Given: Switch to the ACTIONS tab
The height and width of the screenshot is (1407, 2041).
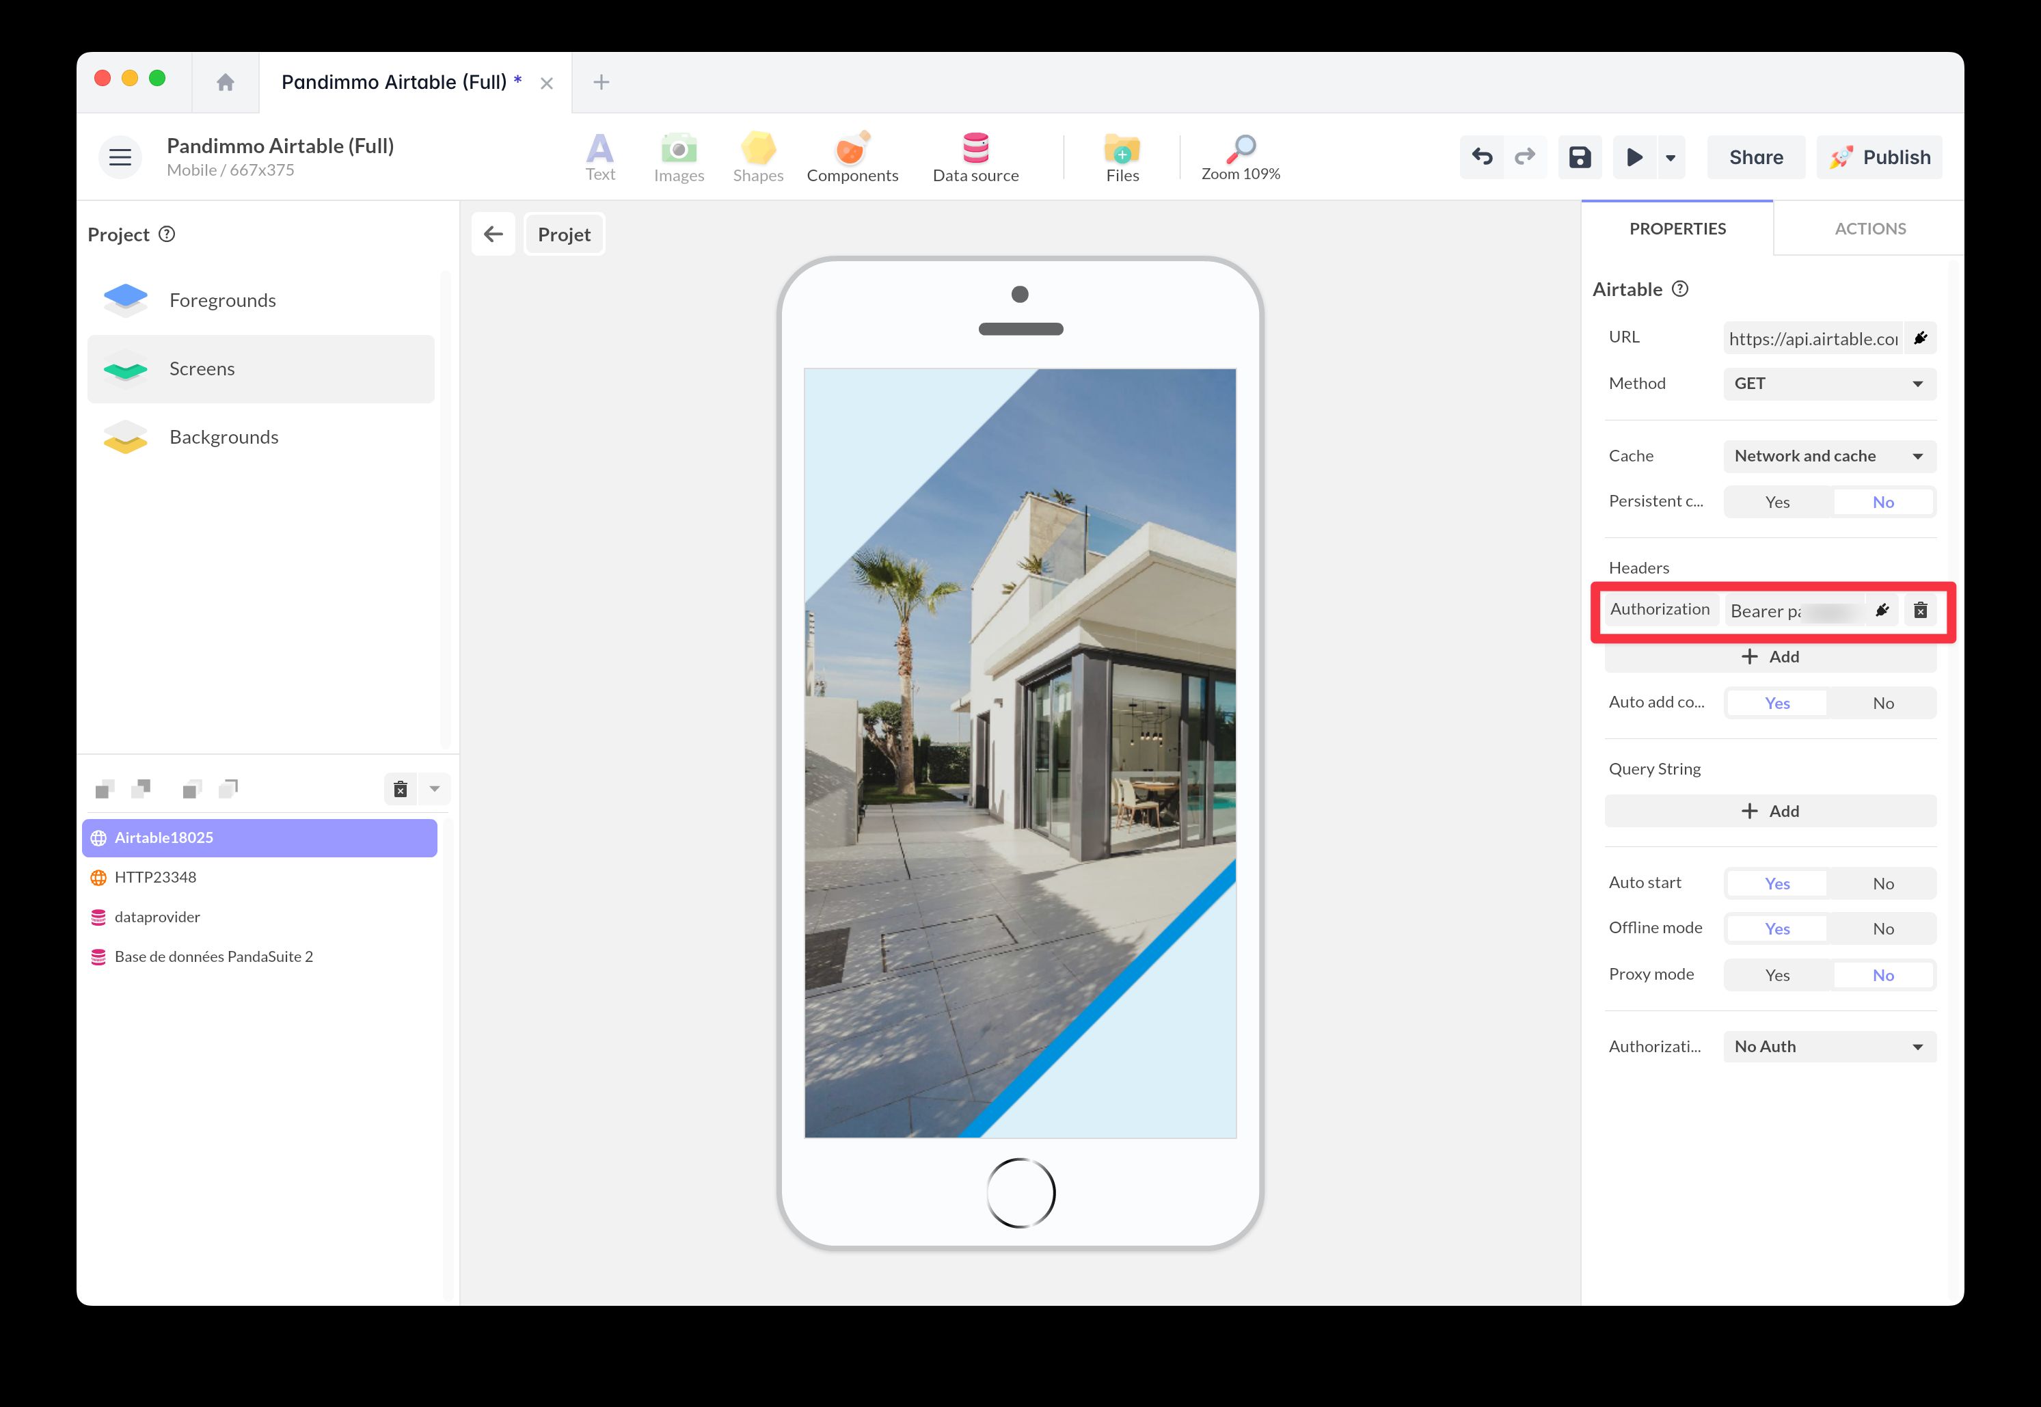Looking at the screenshot, I should coord(1869,228).
